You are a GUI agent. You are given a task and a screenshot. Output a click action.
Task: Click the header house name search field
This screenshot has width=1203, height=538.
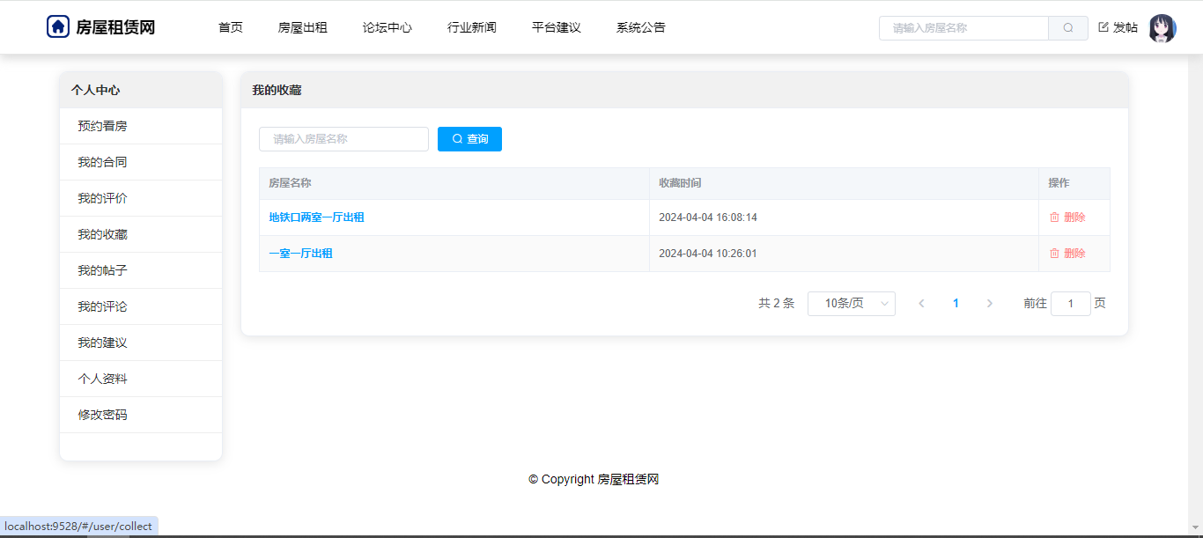click(x=963, y=28)
